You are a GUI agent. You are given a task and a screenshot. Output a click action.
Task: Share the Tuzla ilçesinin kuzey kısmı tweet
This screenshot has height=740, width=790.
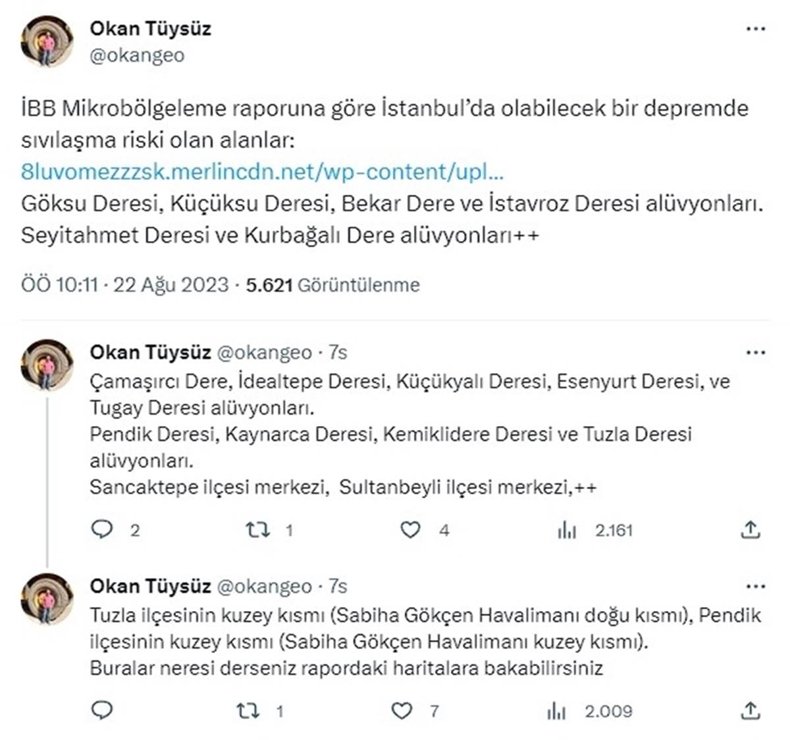tap(749, 712)
